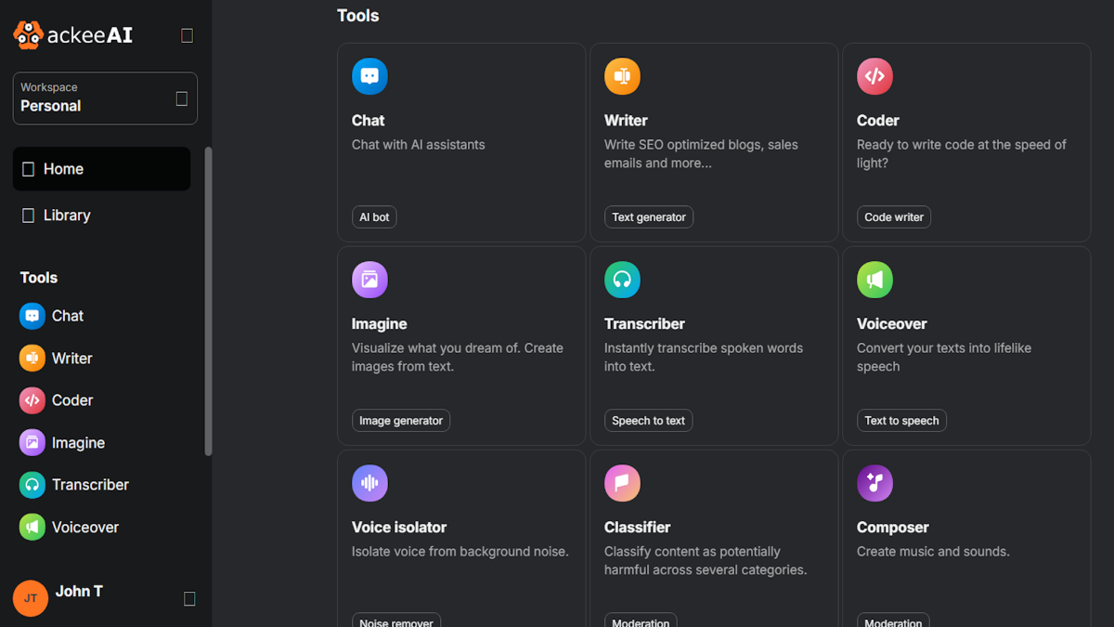Click the JT user avatar
Viewport: 1114px width, 627px height.
click(x=31, y=598)
